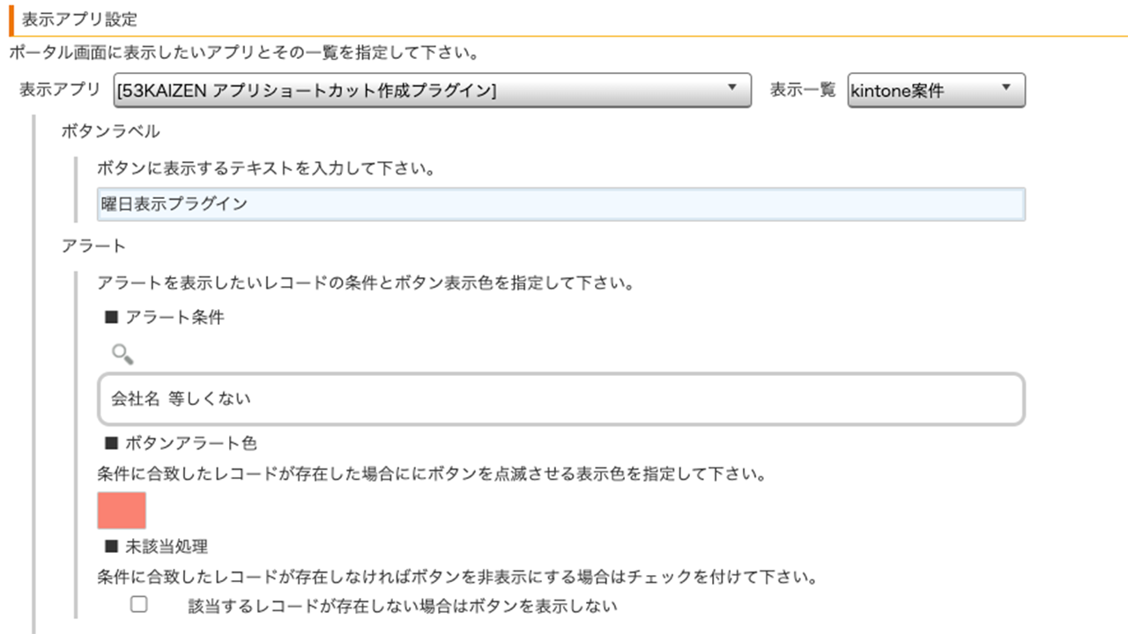Click the ■ アラート条件 subheading
1128x634 pixels.
coord(164,318)
